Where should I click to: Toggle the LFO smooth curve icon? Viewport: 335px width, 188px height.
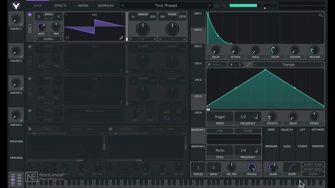tap(248, 65)
